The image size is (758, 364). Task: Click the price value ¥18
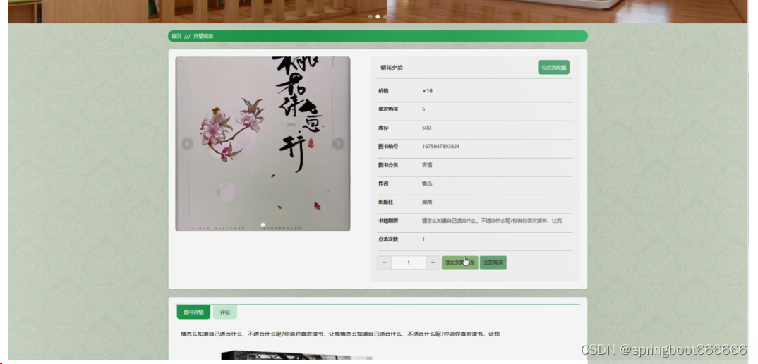[427, 91]
